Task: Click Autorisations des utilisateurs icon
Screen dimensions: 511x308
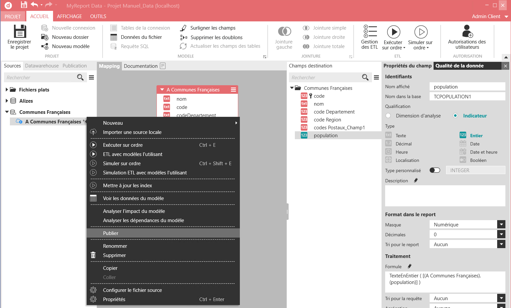Action: click(x=467, y=32)
